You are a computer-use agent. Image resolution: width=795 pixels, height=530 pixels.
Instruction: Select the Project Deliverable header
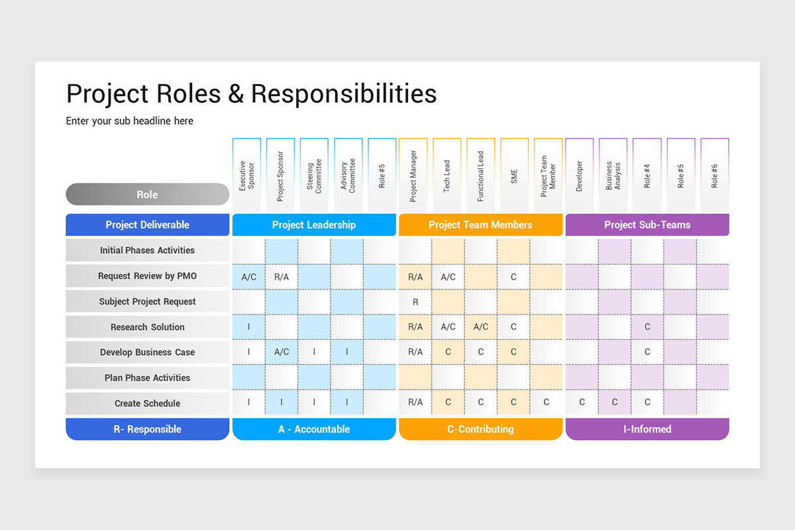[x=147, y=225]
